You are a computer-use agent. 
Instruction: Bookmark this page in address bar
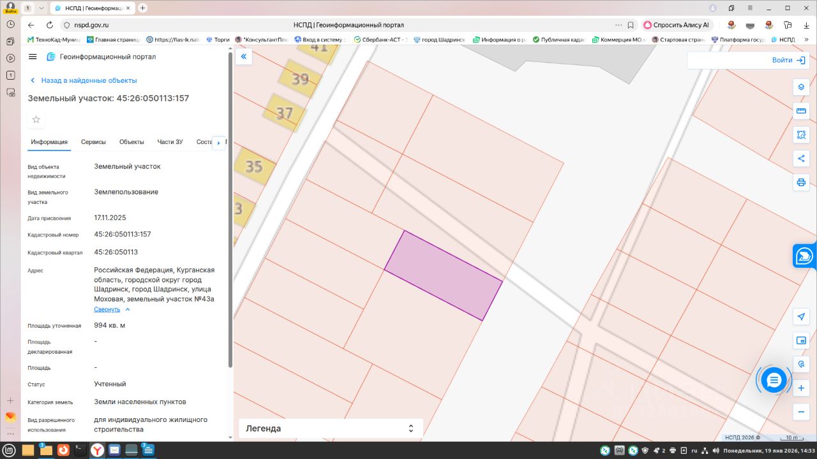pyautogui.click(x=631, y=25)
